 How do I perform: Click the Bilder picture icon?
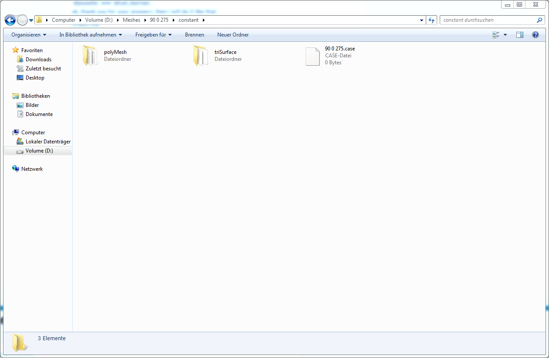[20, 105]
